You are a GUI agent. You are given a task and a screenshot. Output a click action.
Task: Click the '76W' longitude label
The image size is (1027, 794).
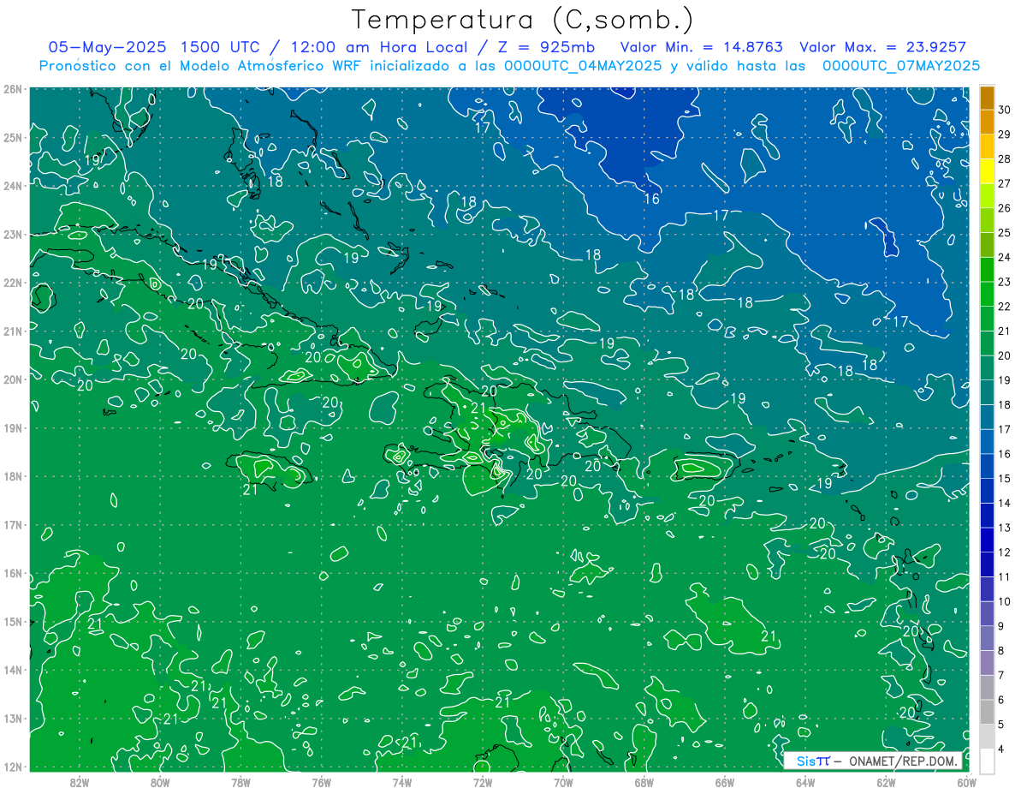321,783
